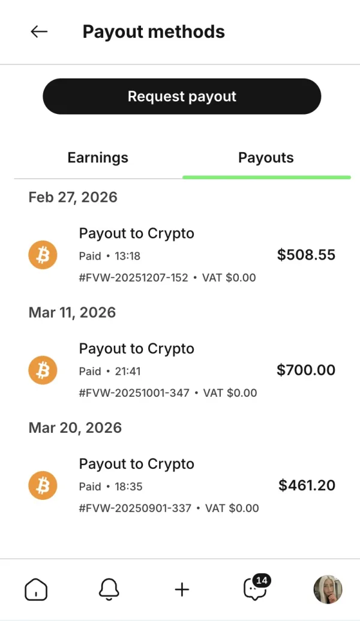Screen dimensions: 360x621
Task: Switch to the Earnings tab
Action: coord(98,158)
